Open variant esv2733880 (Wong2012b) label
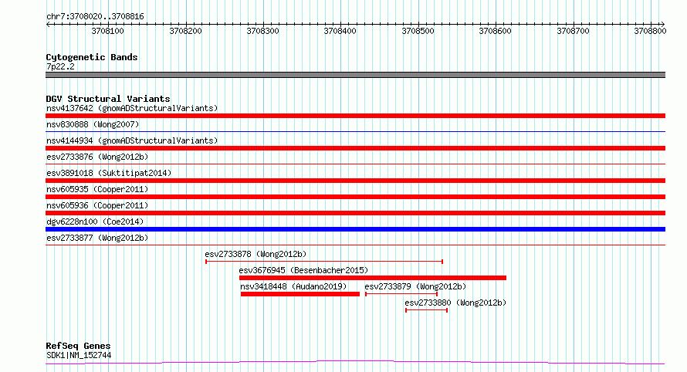Image resolution: width=687 pixels, height=372 pixels. [x=455, y=303]
